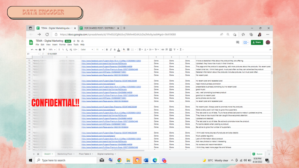Open the Edit menu
Image resolution: width=299 pixels, height=168 pixels.
42,44
